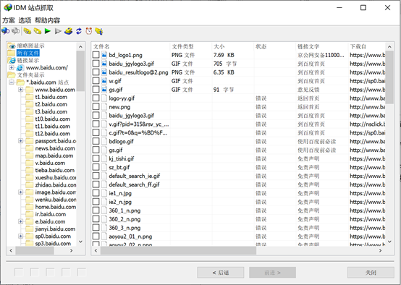
Task: Click the image icon of baidu_resultlogo@2.png
Action: (104, 72)
